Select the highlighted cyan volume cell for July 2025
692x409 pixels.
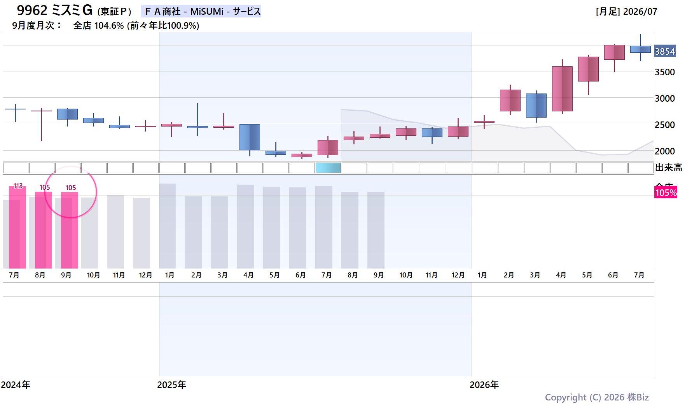[328, 168]
